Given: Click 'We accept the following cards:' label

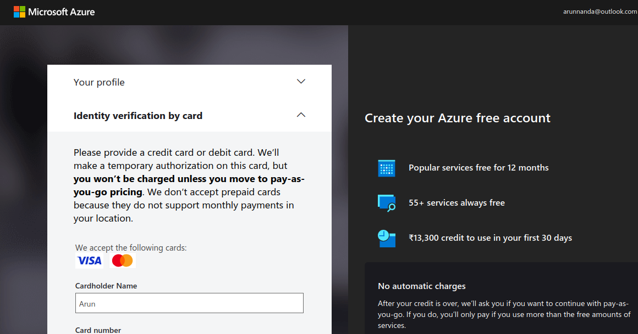Looking at the screenshot, I should [131, 247].
